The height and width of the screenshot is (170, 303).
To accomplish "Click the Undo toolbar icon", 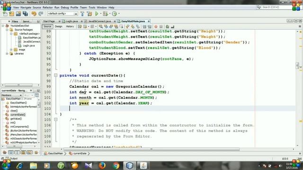I will [x=34, y=14].
